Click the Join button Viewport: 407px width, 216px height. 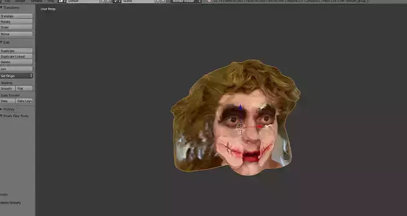coord(16,69)
